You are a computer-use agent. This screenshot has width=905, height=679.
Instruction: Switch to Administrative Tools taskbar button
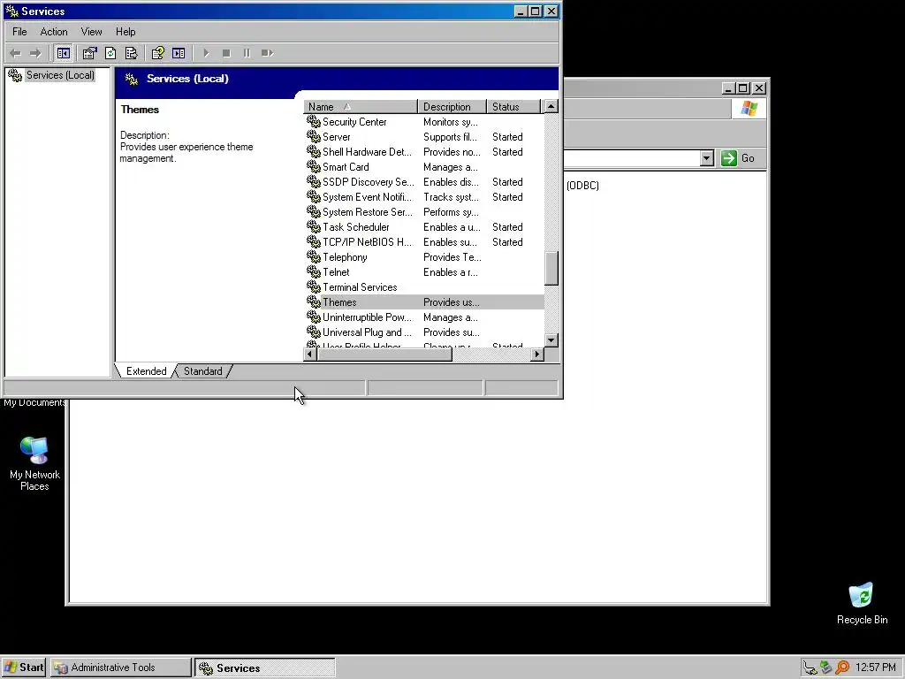(120, 668)
